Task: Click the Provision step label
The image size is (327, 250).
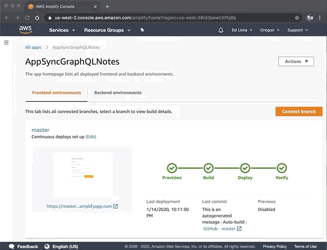Action: 172,178
